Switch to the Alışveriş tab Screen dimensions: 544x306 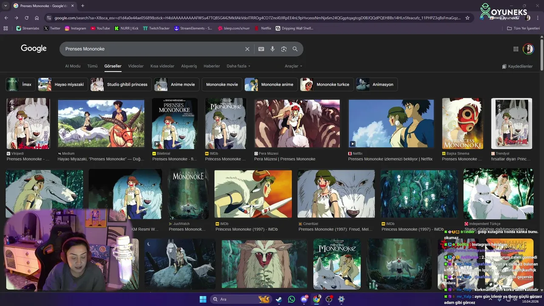[189, 66]
